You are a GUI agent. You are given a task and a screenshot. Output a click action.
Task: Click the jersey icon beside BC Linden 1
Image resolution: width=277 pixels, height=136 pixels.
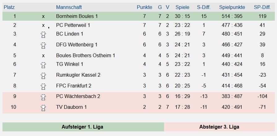[x=43, y=35]
